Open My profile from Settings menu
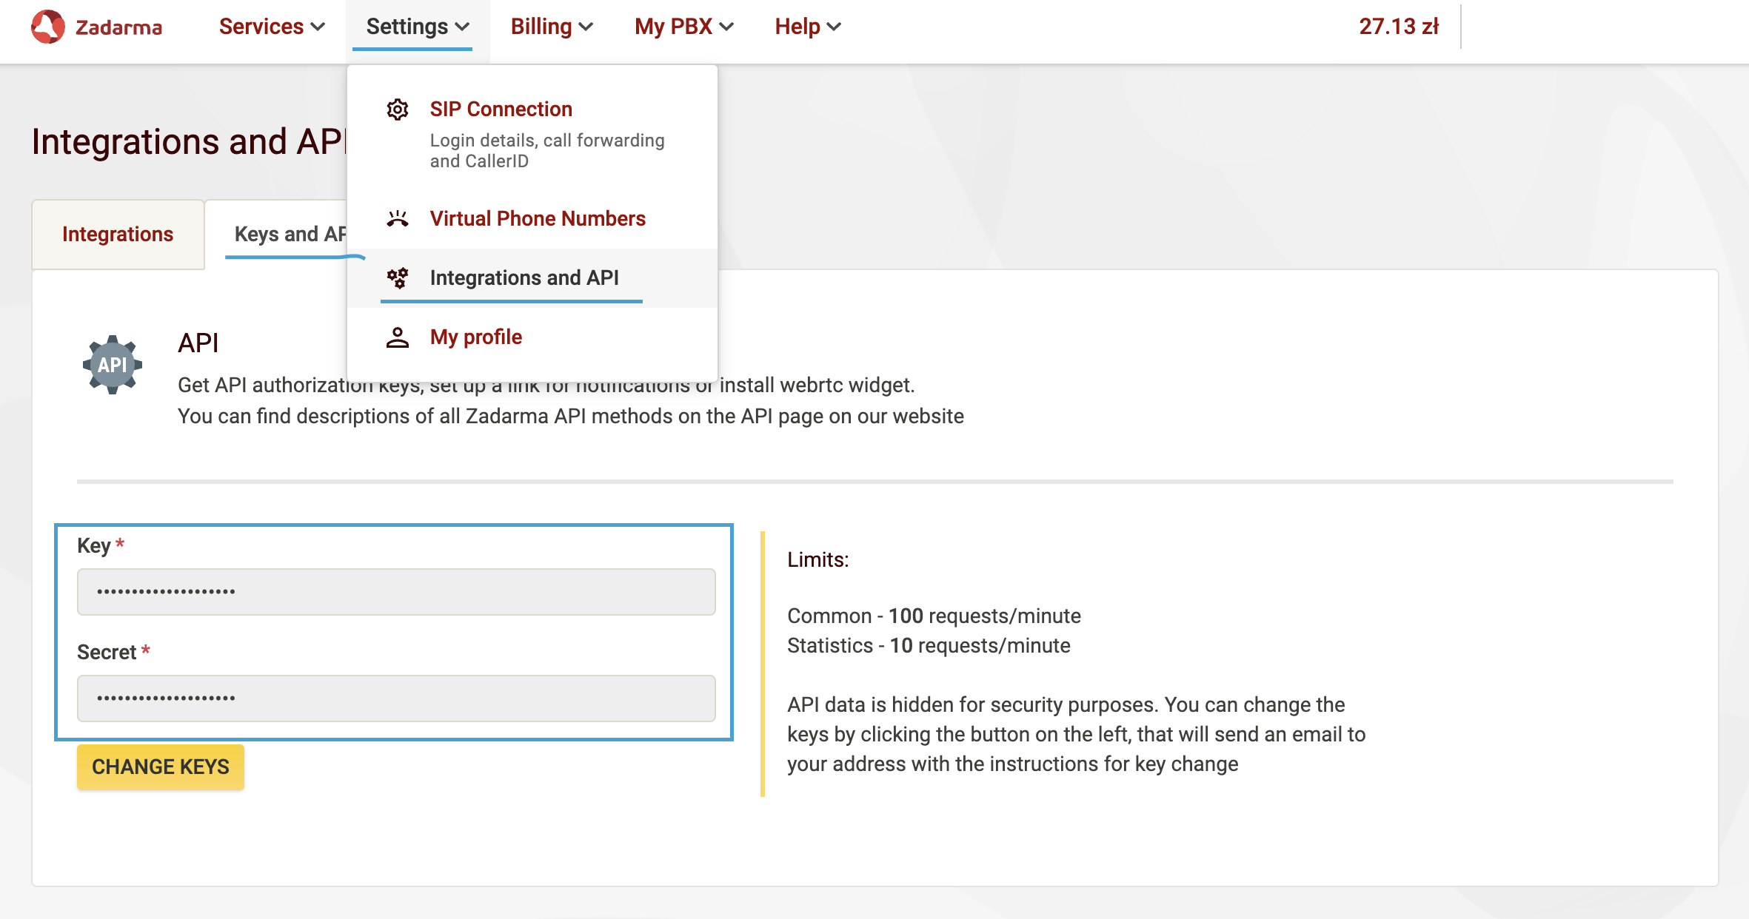 coord(475,337)
